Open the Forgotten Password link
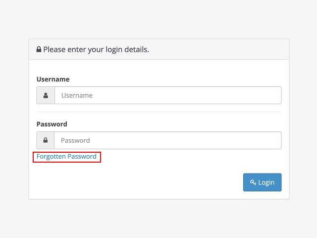The width and height of the screenshot is (317, 238). coord(66,157)
